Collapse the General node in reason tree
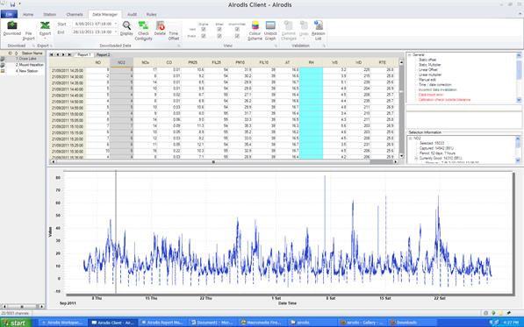The width and height of the screenshot is (524, 327). click(x=410, y=54)
